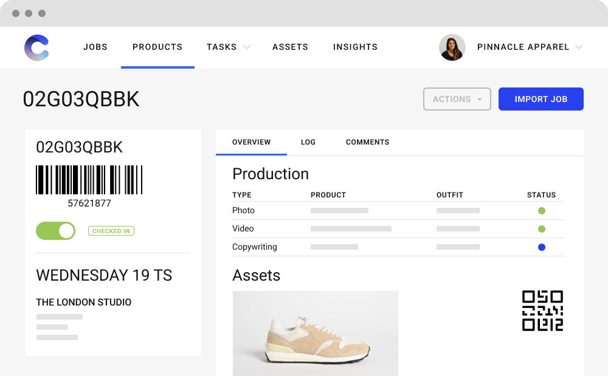Switch to the Comments tab
The image size is (608, 376).
click(367, 142)
